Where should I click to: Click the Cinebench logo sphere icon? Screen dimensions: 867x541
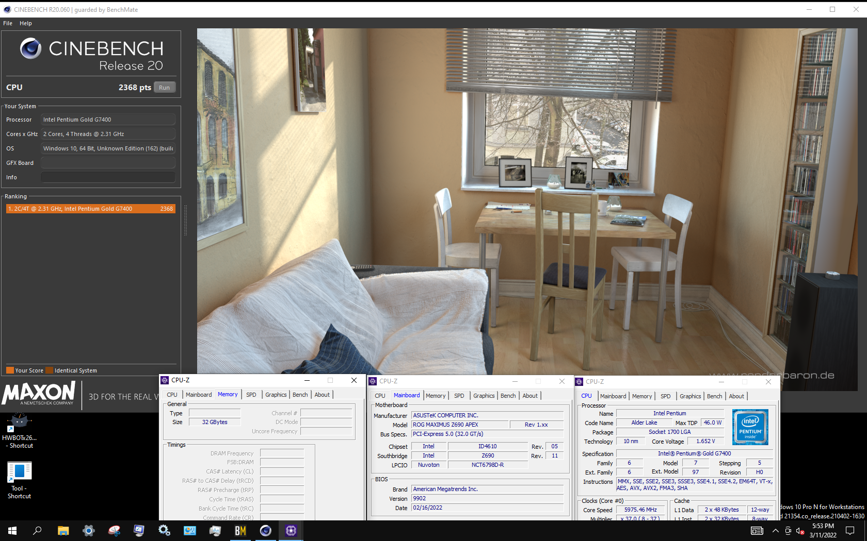coord(31,48)
